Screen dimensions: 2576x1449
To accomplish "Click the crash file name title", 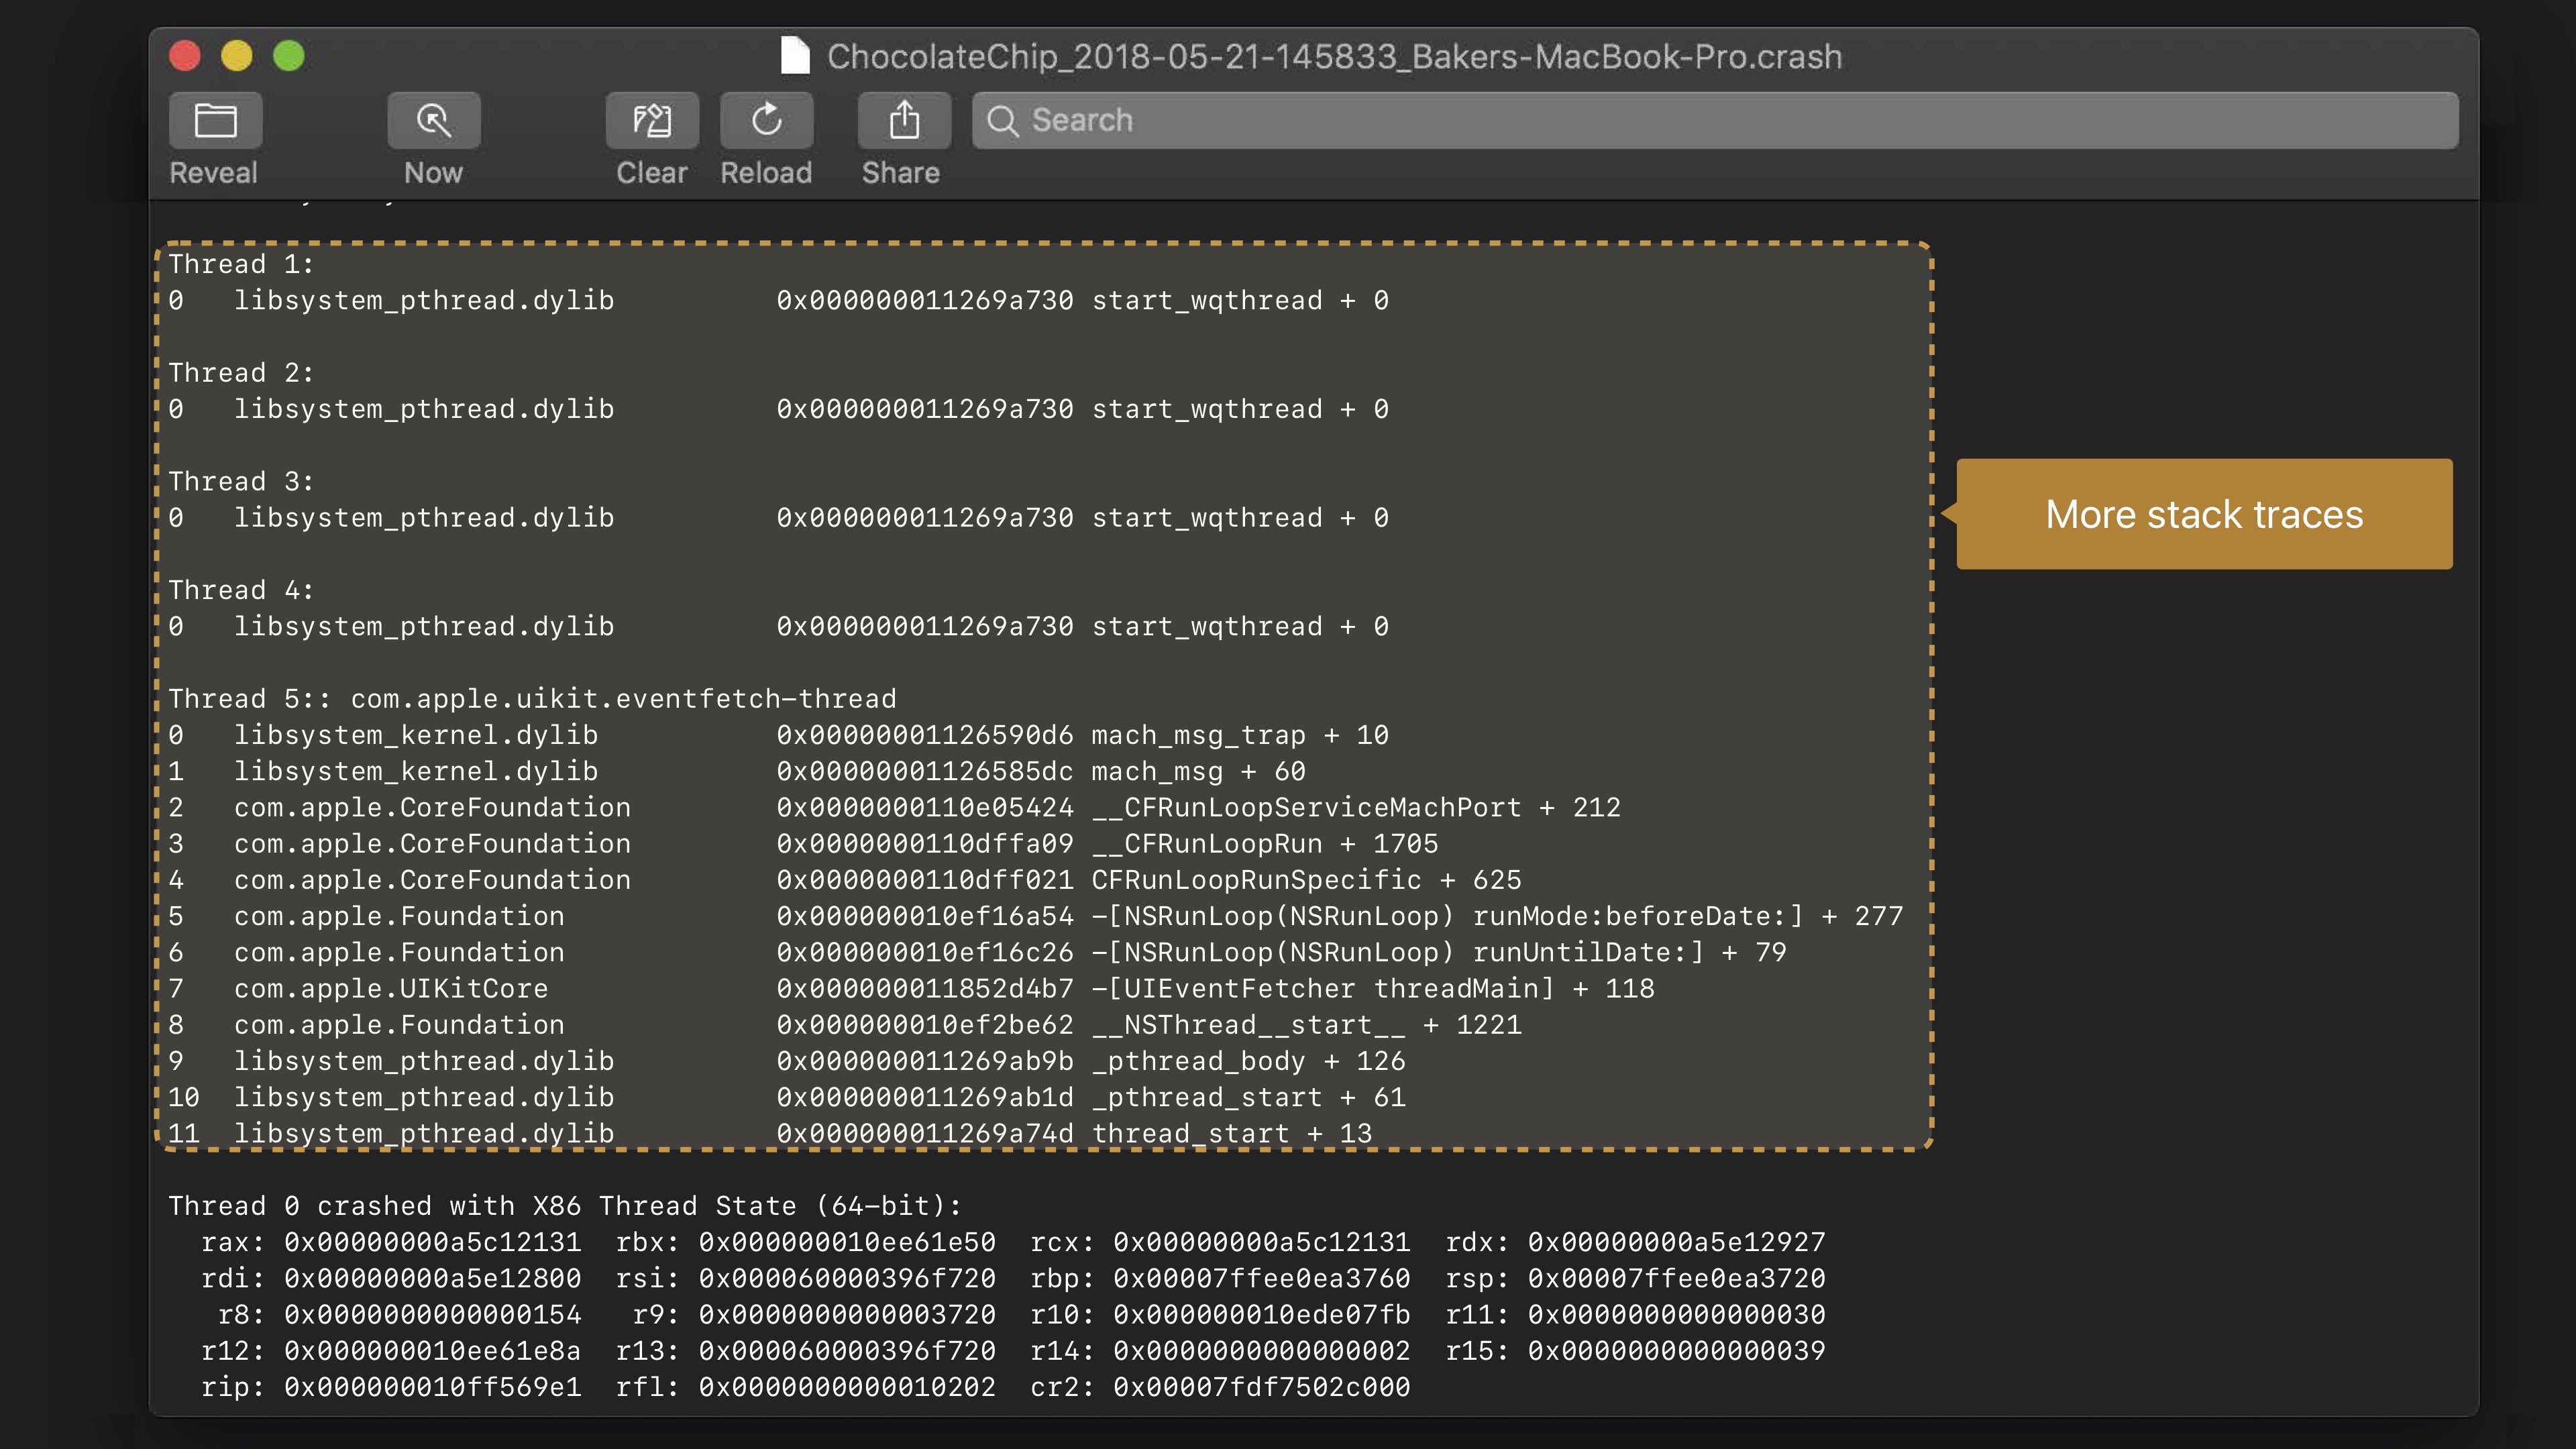I will pyautogui.click(x=1334, y=57).
